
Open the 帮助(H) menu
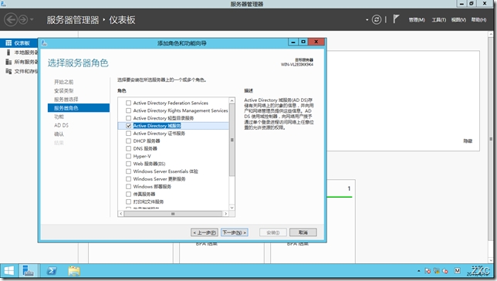point(478,19)
